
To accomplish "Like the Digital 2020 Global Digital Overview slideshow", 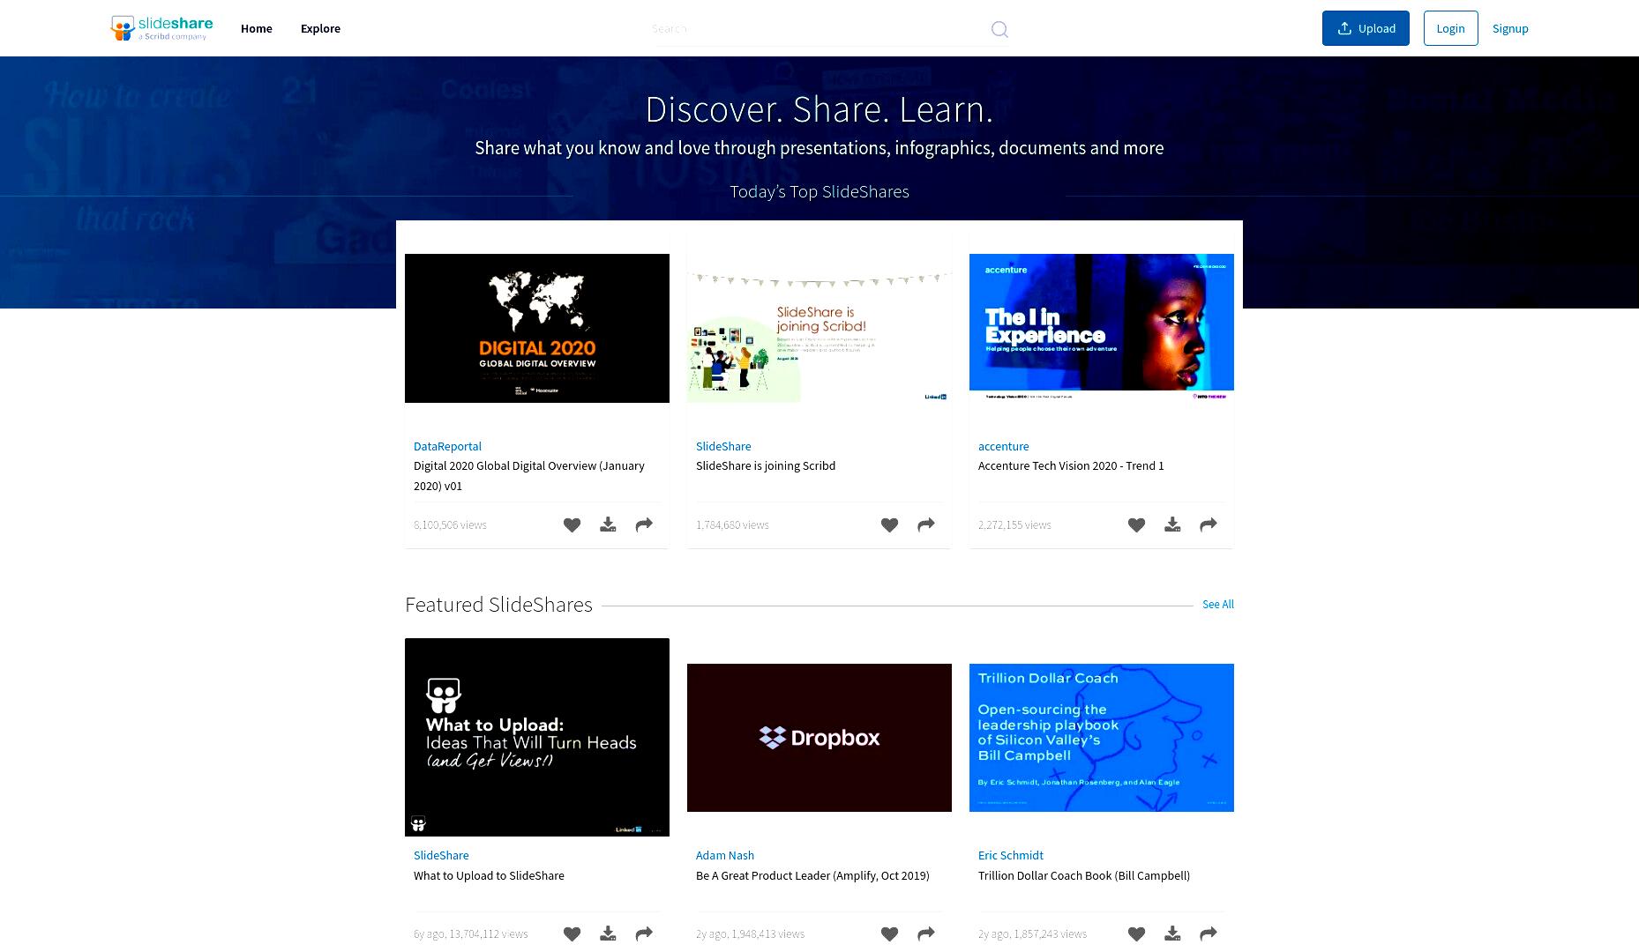I will click(572, 524).
